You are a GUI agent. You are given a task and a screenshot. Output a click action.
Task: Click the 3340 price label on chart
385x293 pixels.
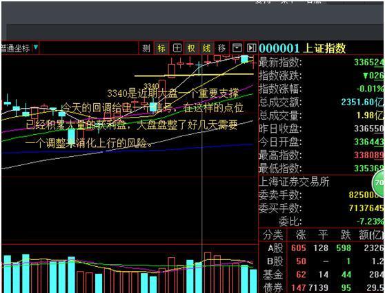tap(151, 86)
